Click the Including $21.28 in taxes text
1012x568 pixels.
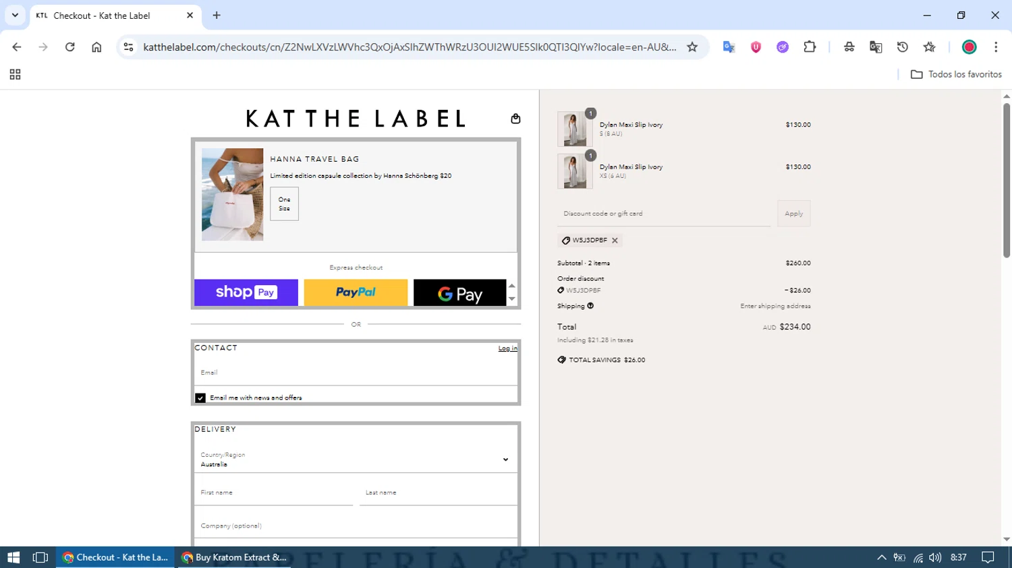pyautogui.click(x=595, y=340)
